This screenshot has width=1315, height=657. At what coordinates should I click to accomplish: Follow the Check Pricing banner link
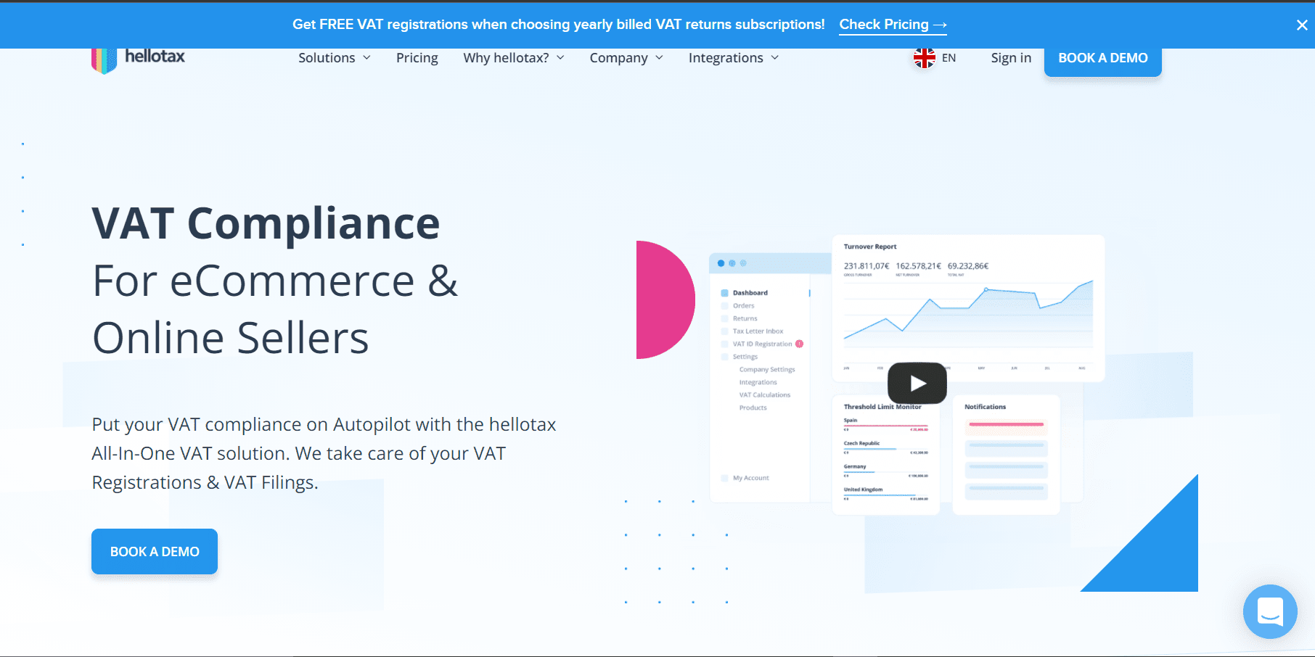[x=893, y=25]
